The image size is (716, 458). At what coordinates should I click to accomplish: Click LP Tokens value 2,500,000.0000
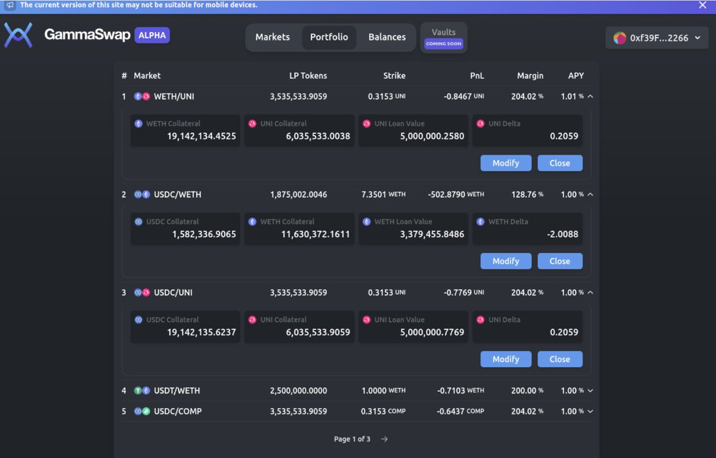point(298,391)
